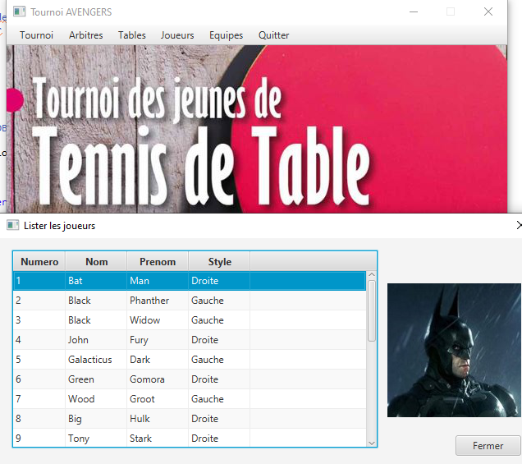522x464 pixels.
Task: Click 'Gauche' in the Galacticus row
Action: click(219, 360)
